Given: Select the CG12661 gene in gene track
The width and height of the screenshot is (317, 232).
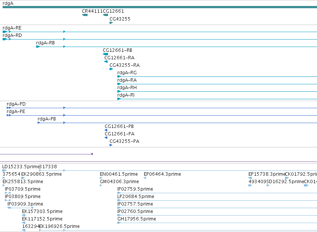Looking at the screenshot, I should (x=105, y=15).
